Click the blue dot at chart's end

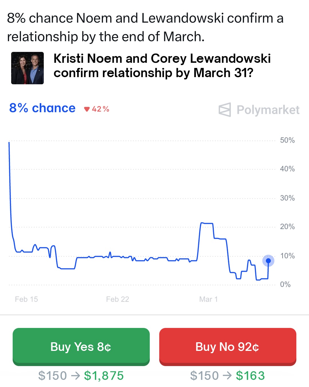click(x=268, y=261)
